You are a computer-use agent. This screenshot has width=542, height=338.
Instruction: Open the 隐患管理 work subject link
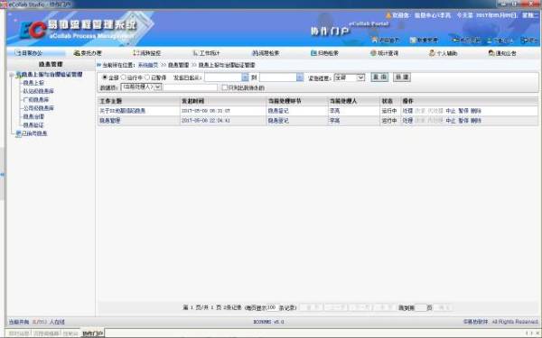pos(110,121)
